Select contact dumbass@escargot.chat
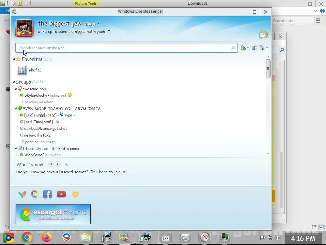 (46, 129)
